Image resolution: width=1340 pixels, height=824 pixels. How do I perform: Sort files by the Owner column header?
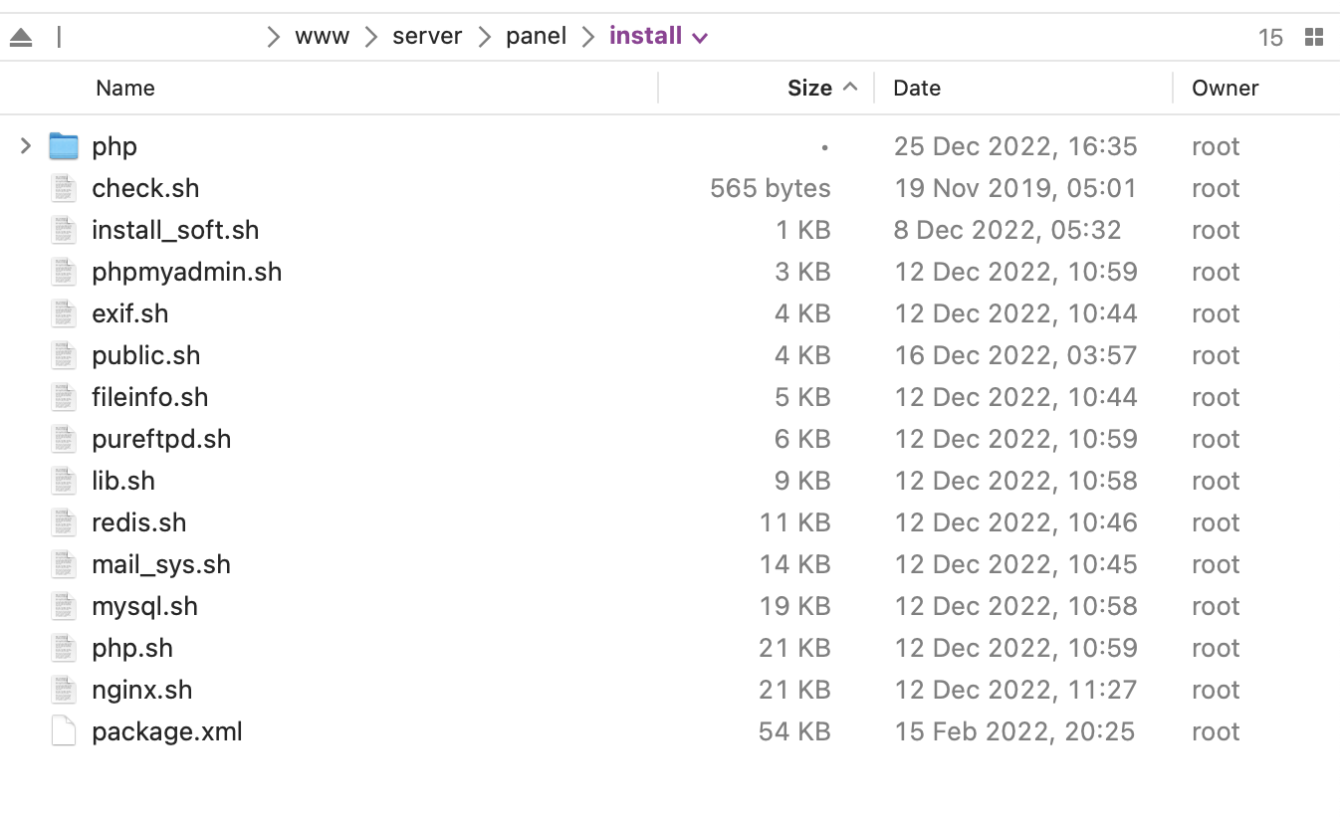pyautogui.click(x=1226, y=88)
